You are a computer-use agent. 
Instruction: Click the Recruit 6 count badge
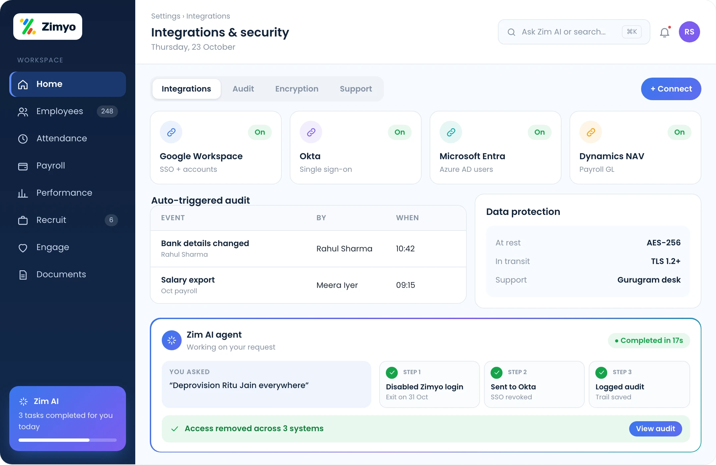coord(111,220)
